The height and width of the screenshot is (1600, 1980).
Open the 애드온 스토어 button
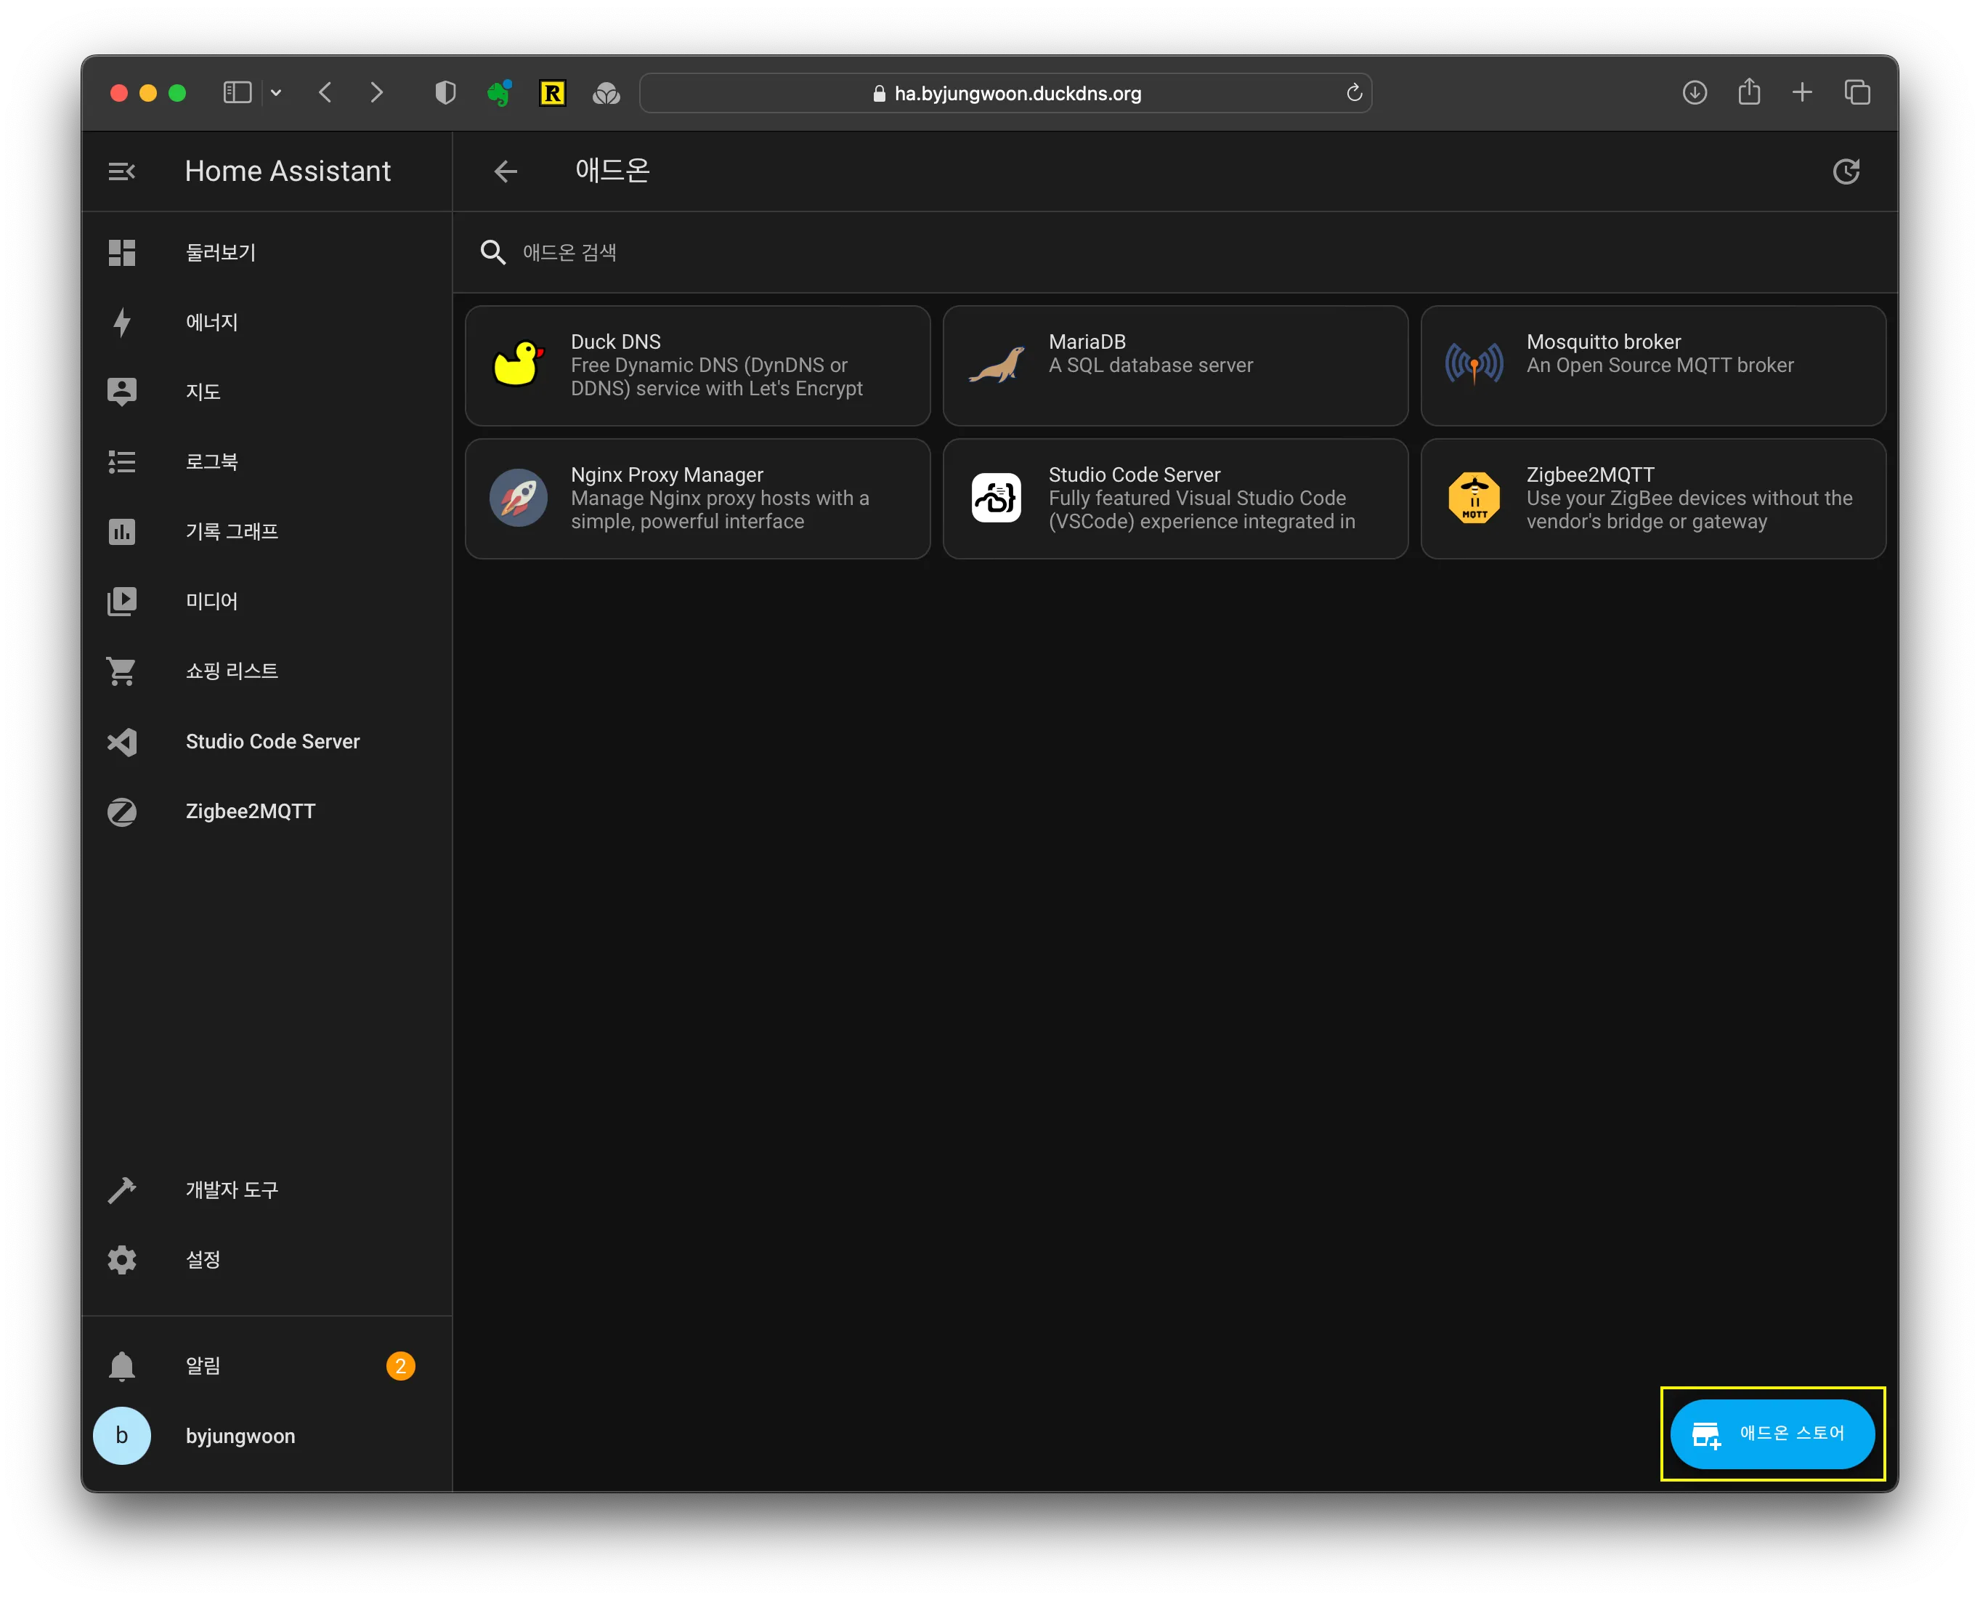[x=1772, y=1434]
